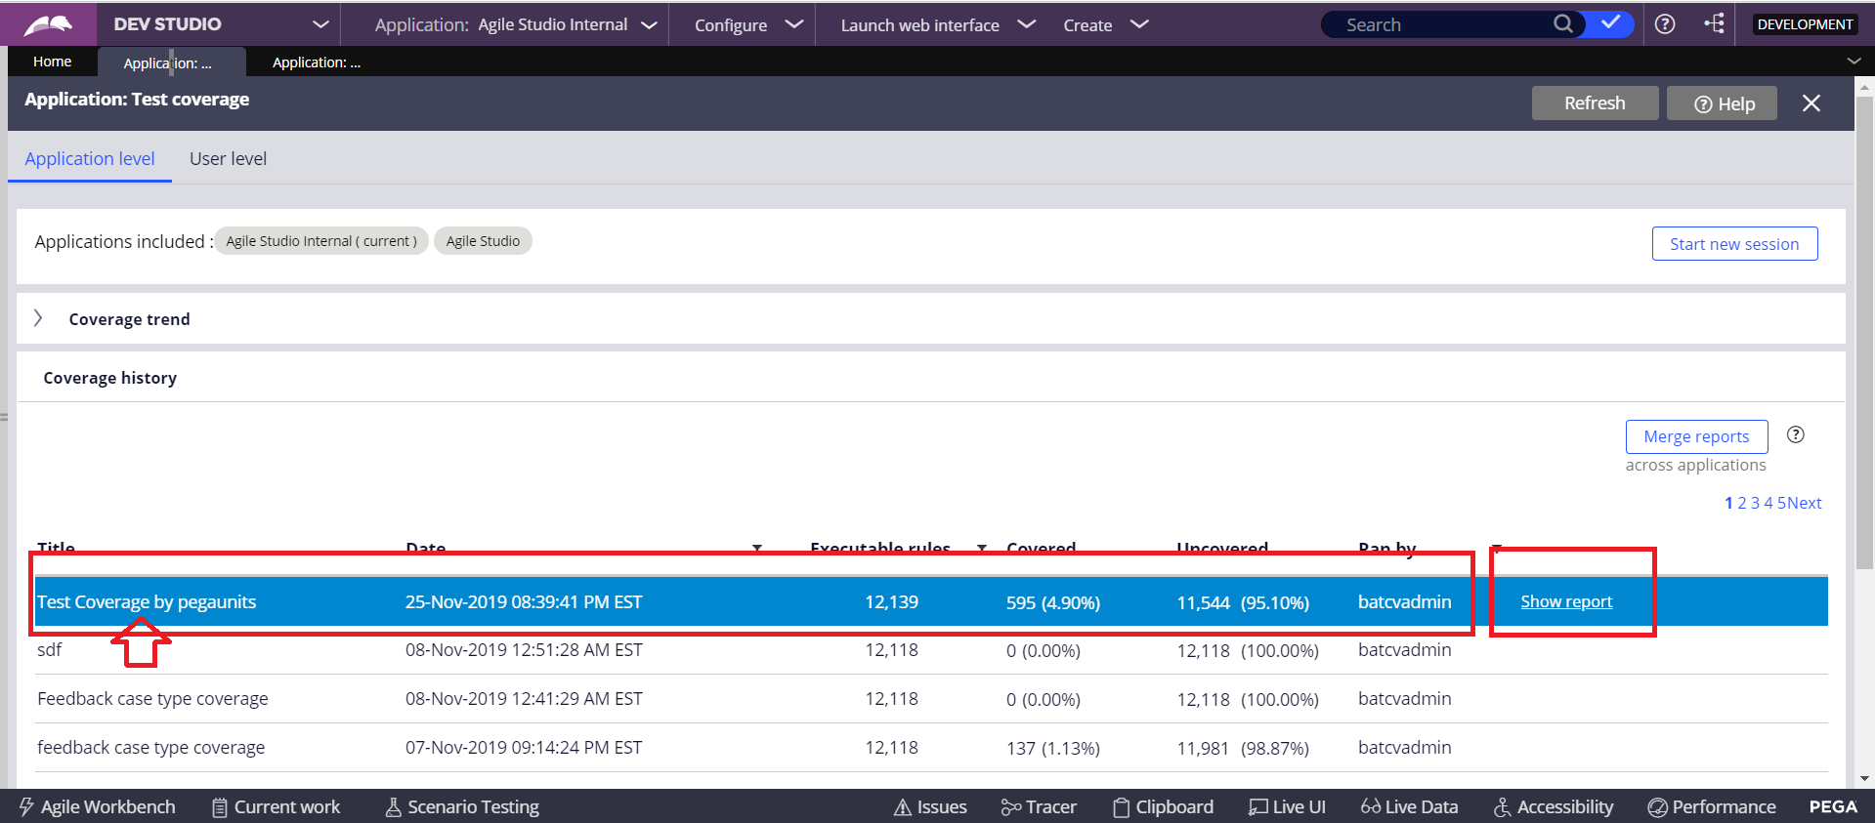Click the Merge reports help icon
This screenshot has width=1875, height=823.
1796,434
